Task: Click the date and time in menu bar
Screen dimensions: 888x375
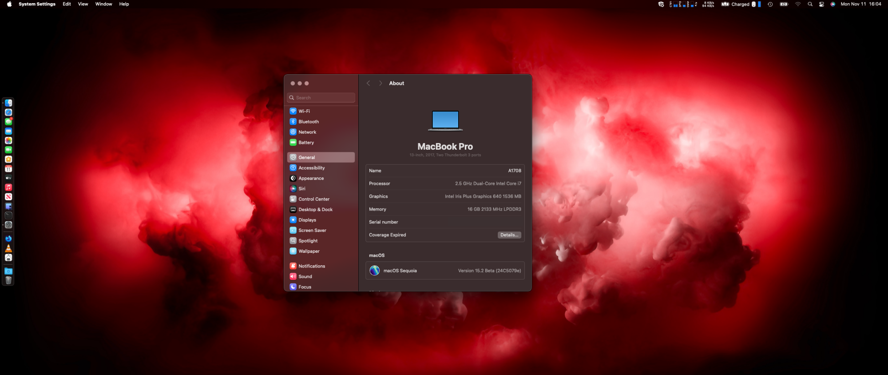Action: click(861, 4)
